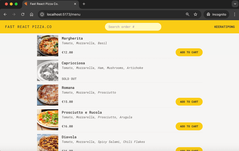Click the €12.00 Margherita price

[x=67, y=52]
